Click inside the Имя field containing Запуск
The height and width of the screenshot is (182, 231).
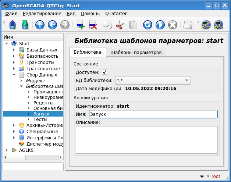pos(153,114)
